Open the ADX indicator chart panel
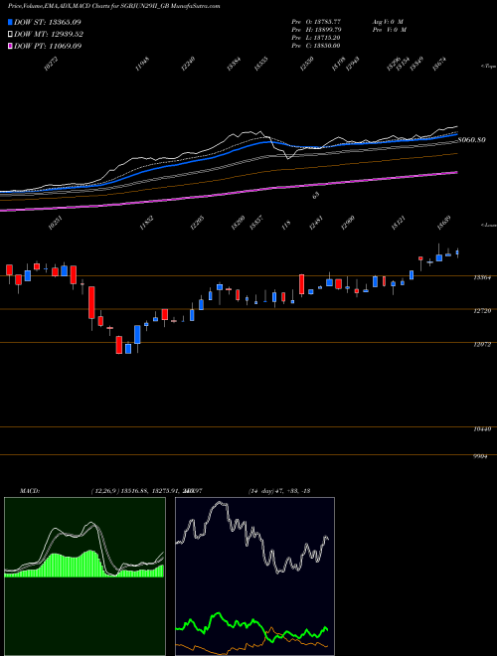Screen dimensions: 497x656 coord(254,576)
